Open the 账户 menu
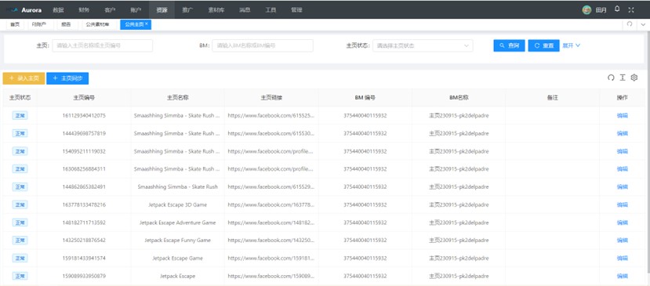The image size is (650, 286). pyautogui.click(x=136, y=10)
